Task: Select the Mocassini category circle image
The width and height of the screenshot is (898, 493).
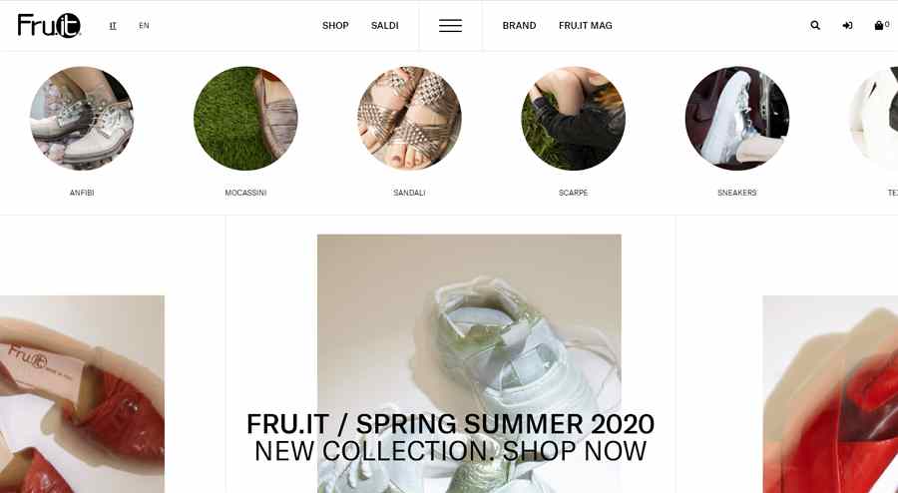Action: (245, 119)
